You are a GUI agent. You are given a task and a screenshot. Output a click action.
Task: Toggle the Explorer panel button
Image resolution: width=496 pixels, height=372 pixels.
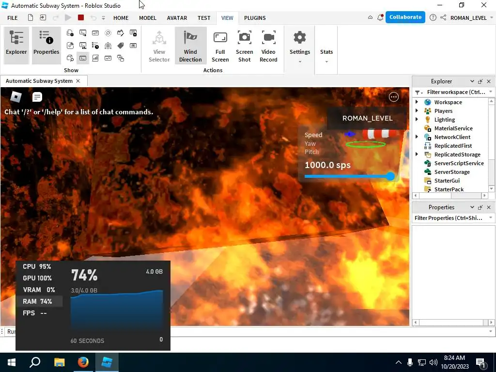(x=16, y=46)
